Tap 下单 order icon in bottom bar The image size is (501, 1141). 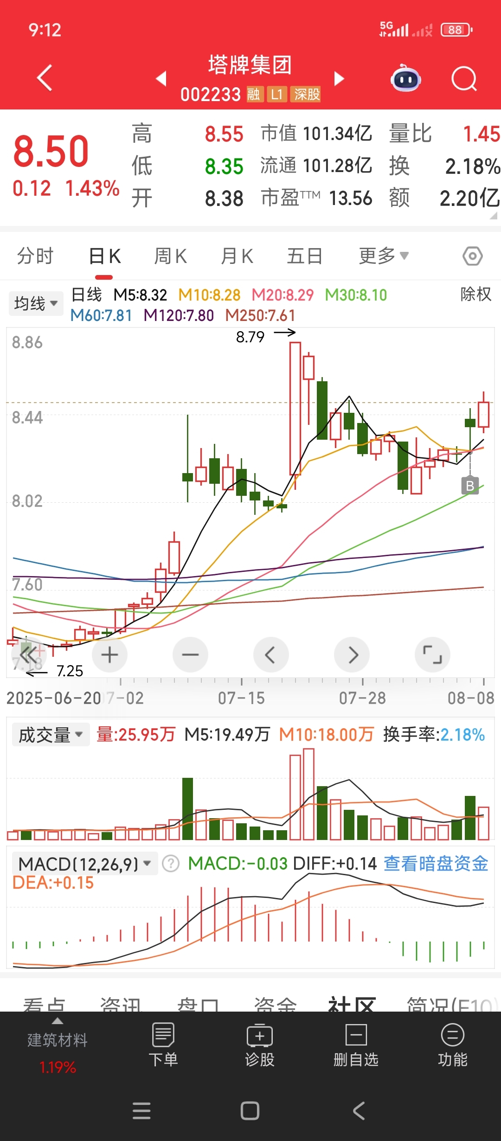pyautogui.click(x=163, y=1045)
